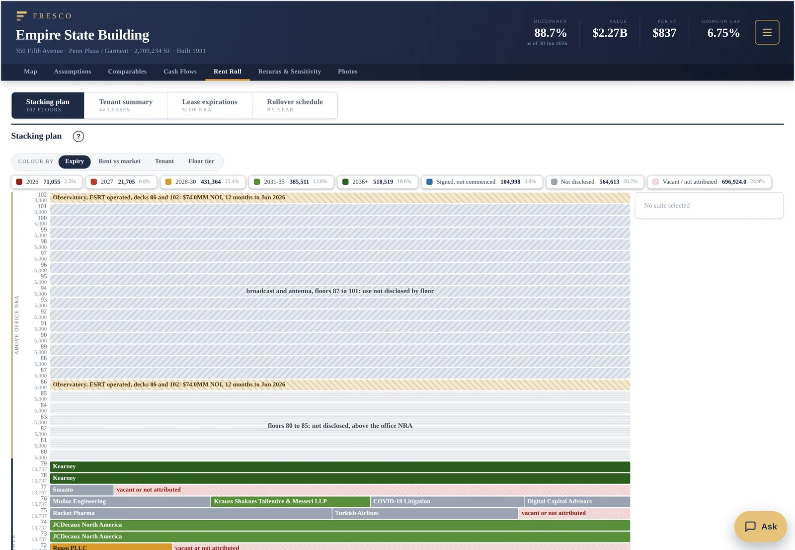
Task: Select the COVID-19 Litigation suite
Action: click(447, 502)
